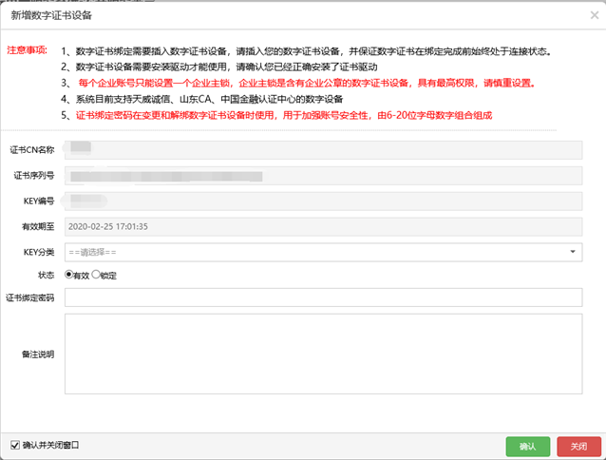This screenshot has width=606, height=460.
Task: Select the 有效 status radio button
Action: click(x=69, y=275)
